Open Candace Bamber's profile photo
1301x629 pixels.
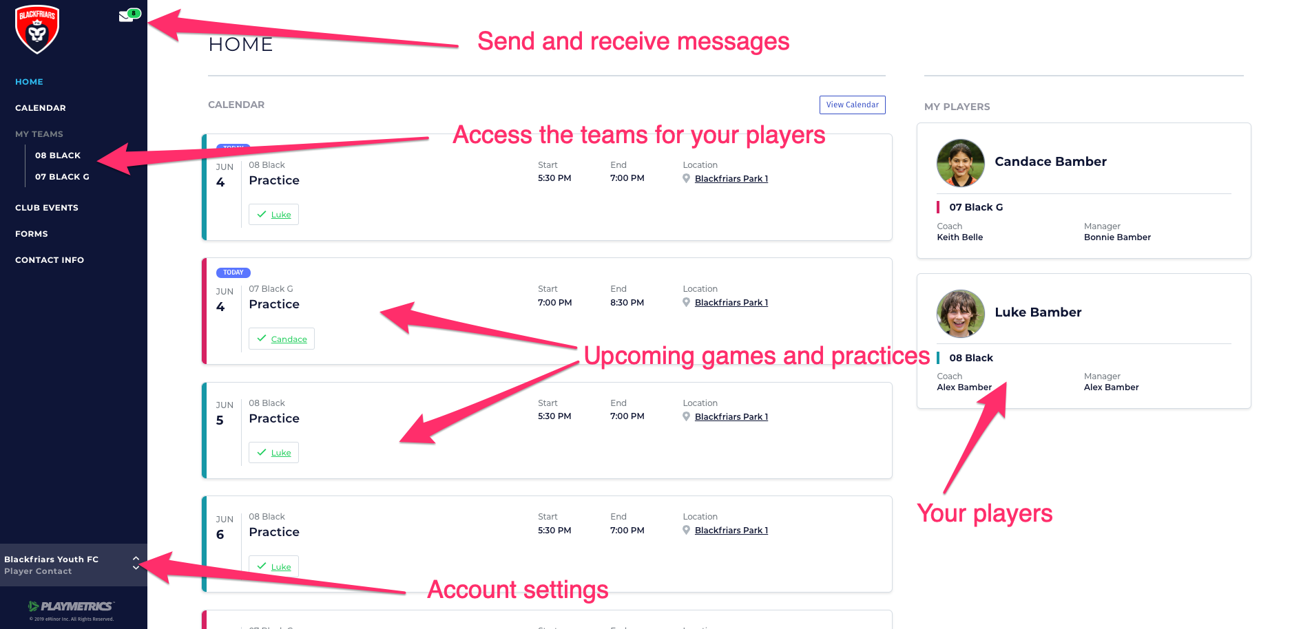coord(960,163)
